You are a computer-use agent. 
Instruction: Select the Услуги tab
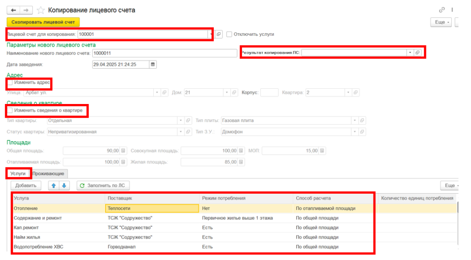[18, 173]
